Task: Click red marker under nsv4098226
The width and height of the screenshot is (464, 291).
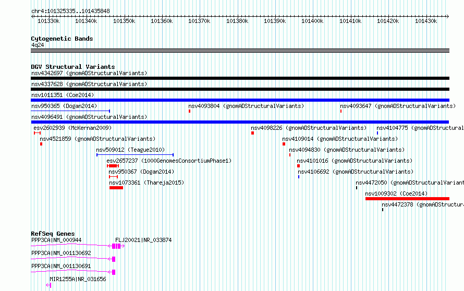Action: tap(252, 133)
